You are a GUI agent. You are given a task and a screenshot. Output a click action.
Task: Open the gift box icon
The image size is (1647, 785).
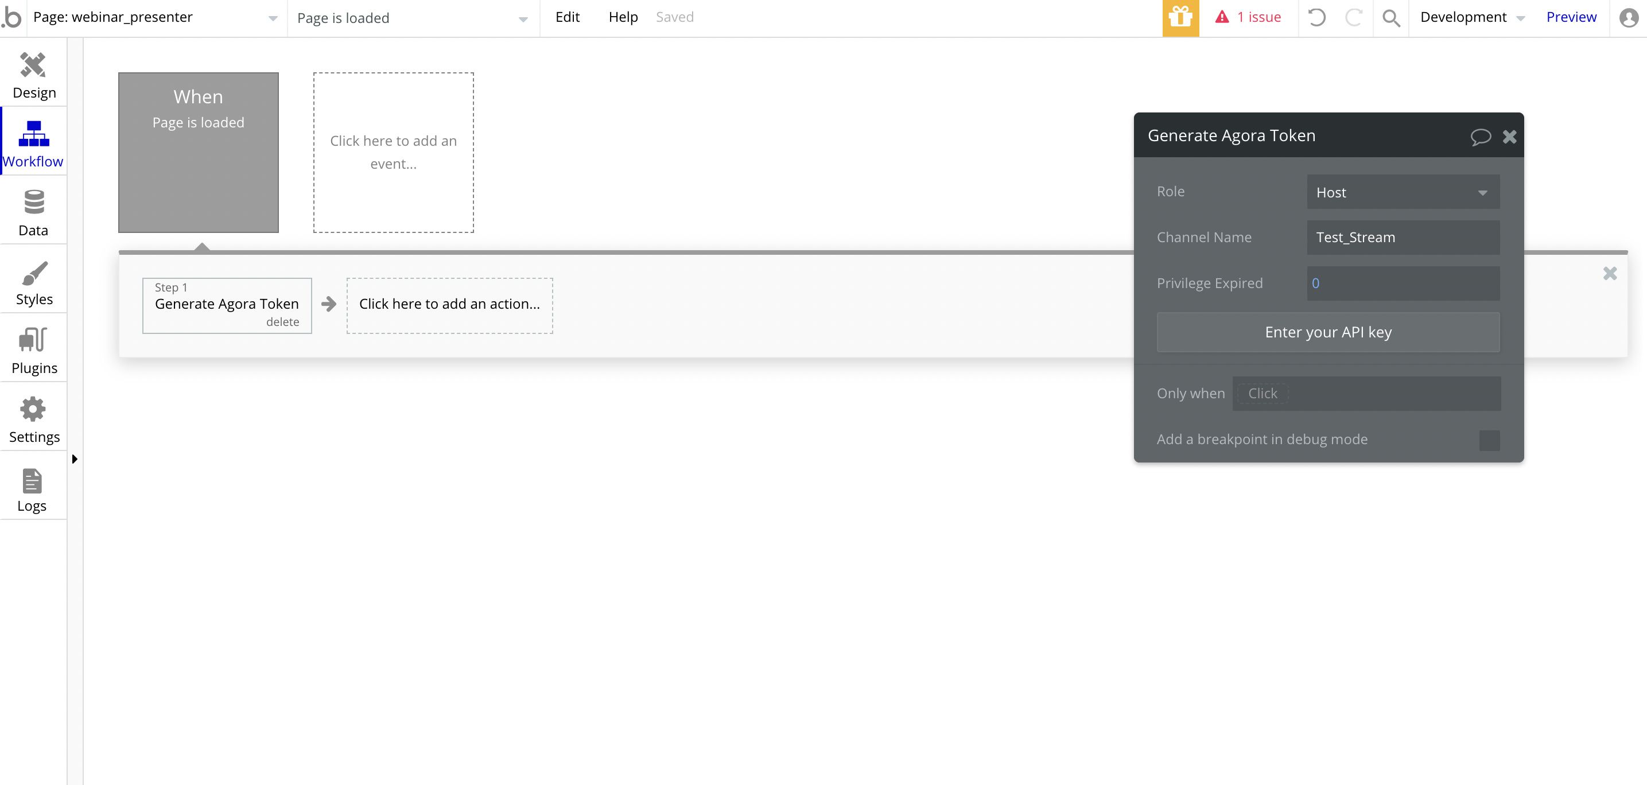click(x=1180, y=18)
